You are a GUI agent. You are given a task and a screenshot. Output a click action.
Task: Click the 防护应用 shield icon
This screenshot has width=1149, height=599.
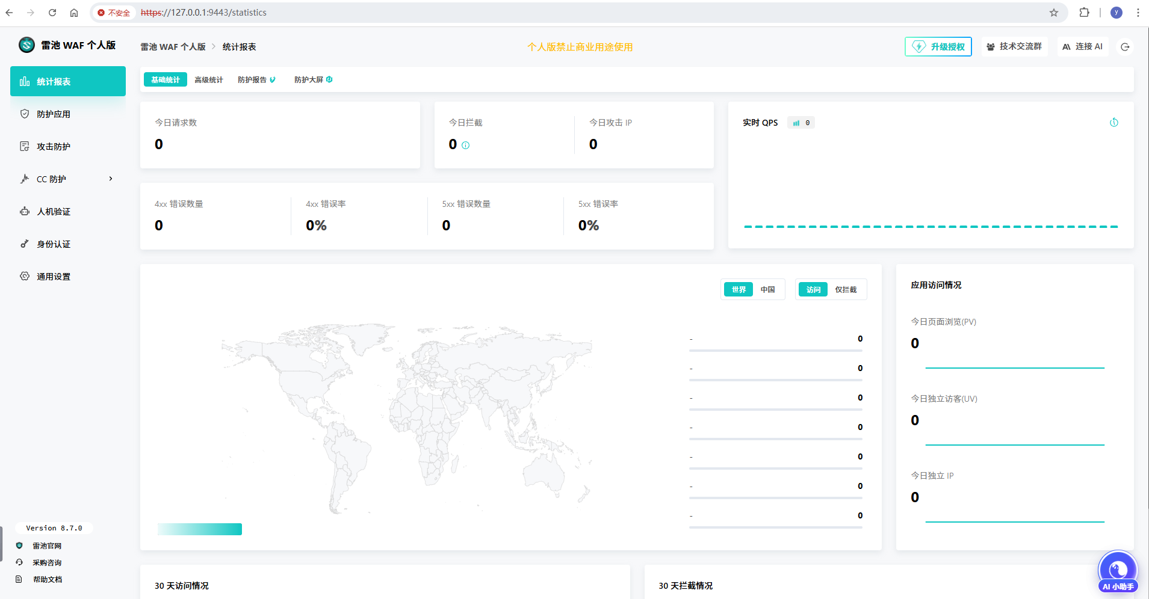pyautogui.click(x=25, y=114)
